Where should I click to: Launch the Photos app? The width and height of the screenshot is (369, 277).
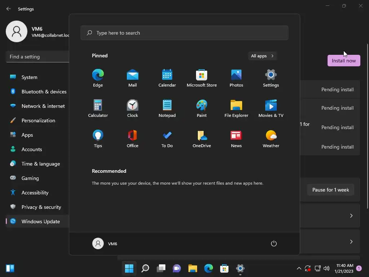coord(236,78)
